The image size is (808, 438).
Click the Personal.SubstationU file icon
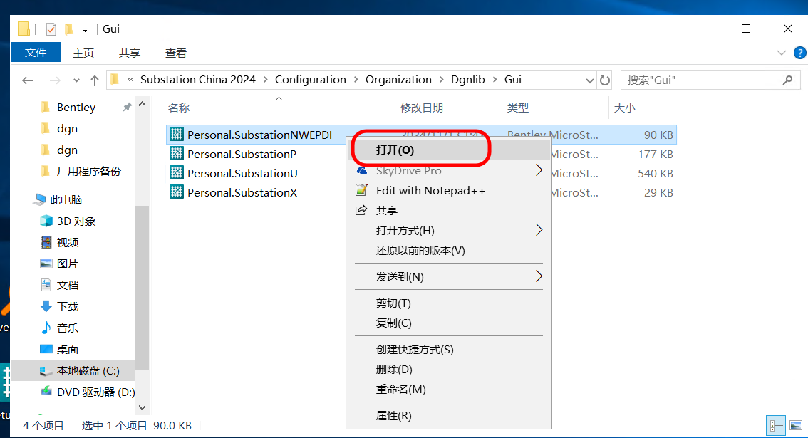176,173
